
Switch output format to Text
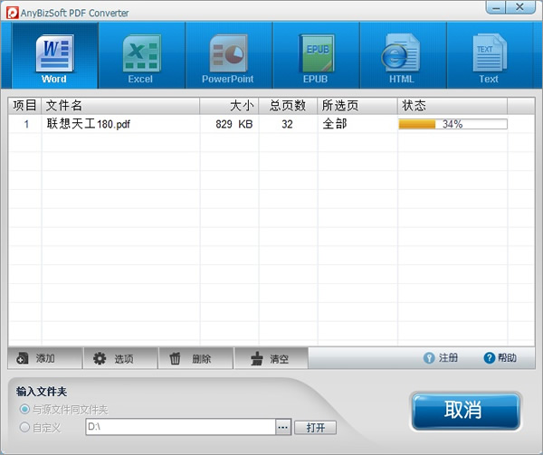pos(490,55)
